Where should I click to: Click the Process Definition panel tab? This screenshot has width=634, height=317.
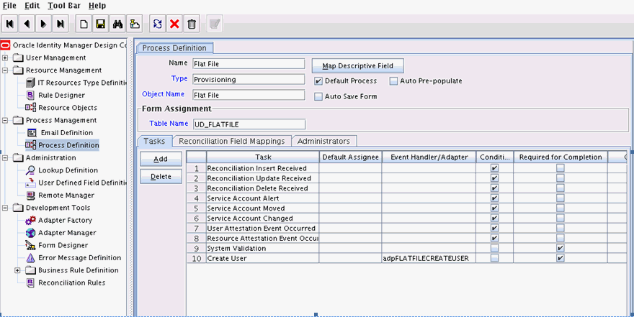(x=174, y=47)
